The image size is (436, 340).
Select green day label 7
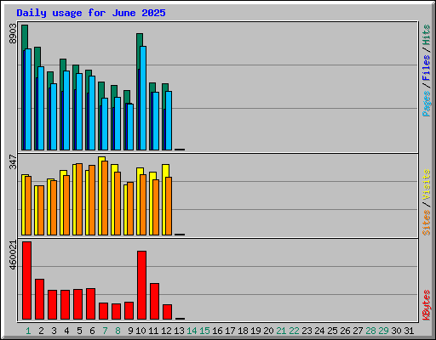pos(105,331)
